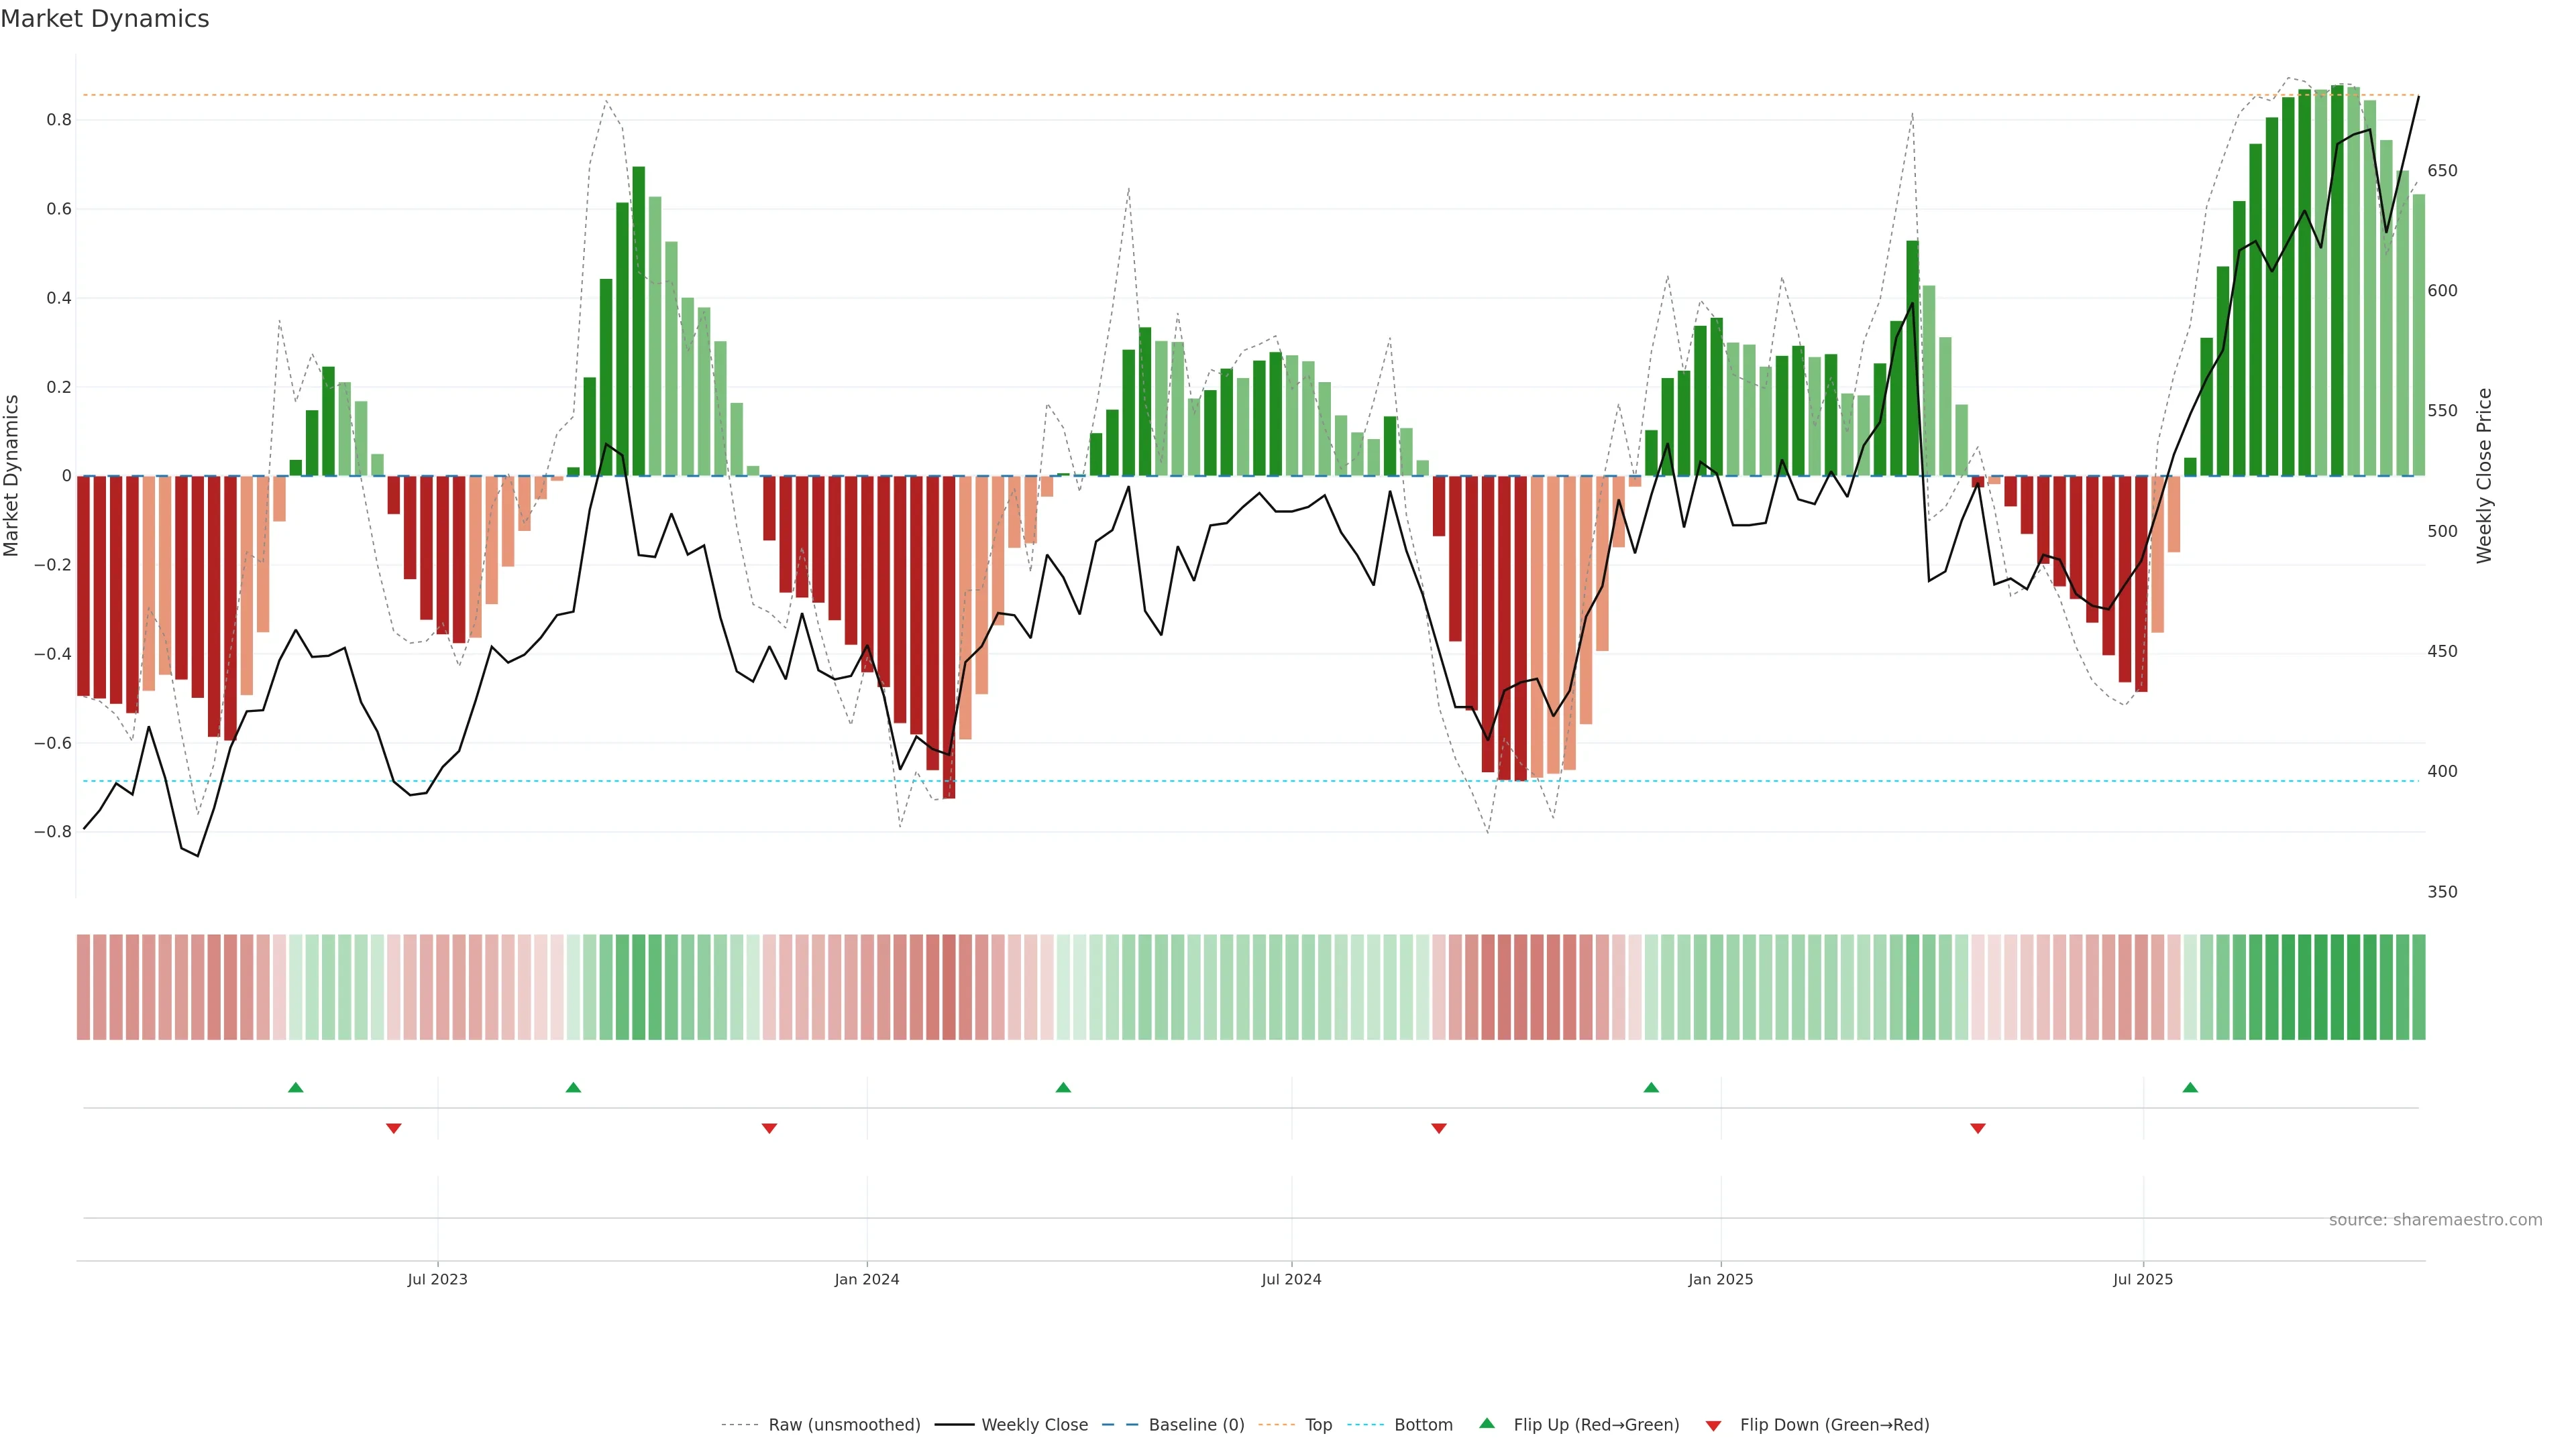The height and width of the screenshot is (1448, 2576).
Task: Toggle the Weekly Close legend entry
Action: click(1034, 1425)
